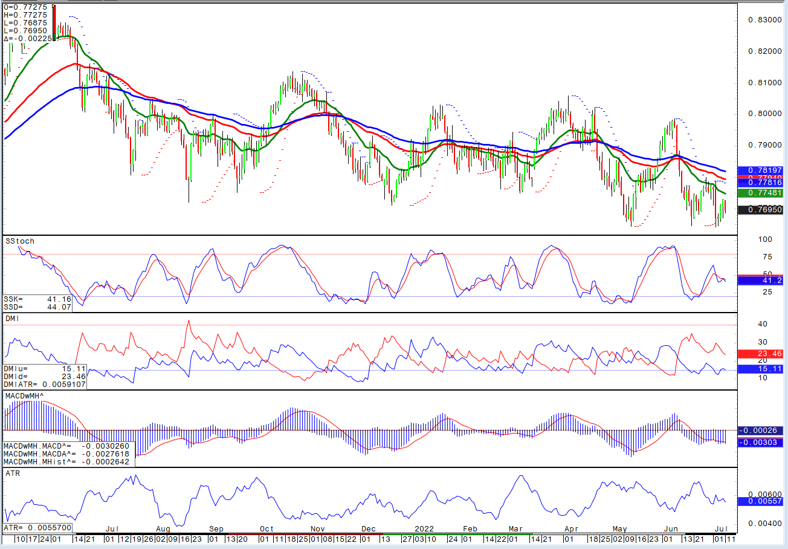
Task: Click the blue 15.11 DMI axis tag
Action: coord(761,369)
